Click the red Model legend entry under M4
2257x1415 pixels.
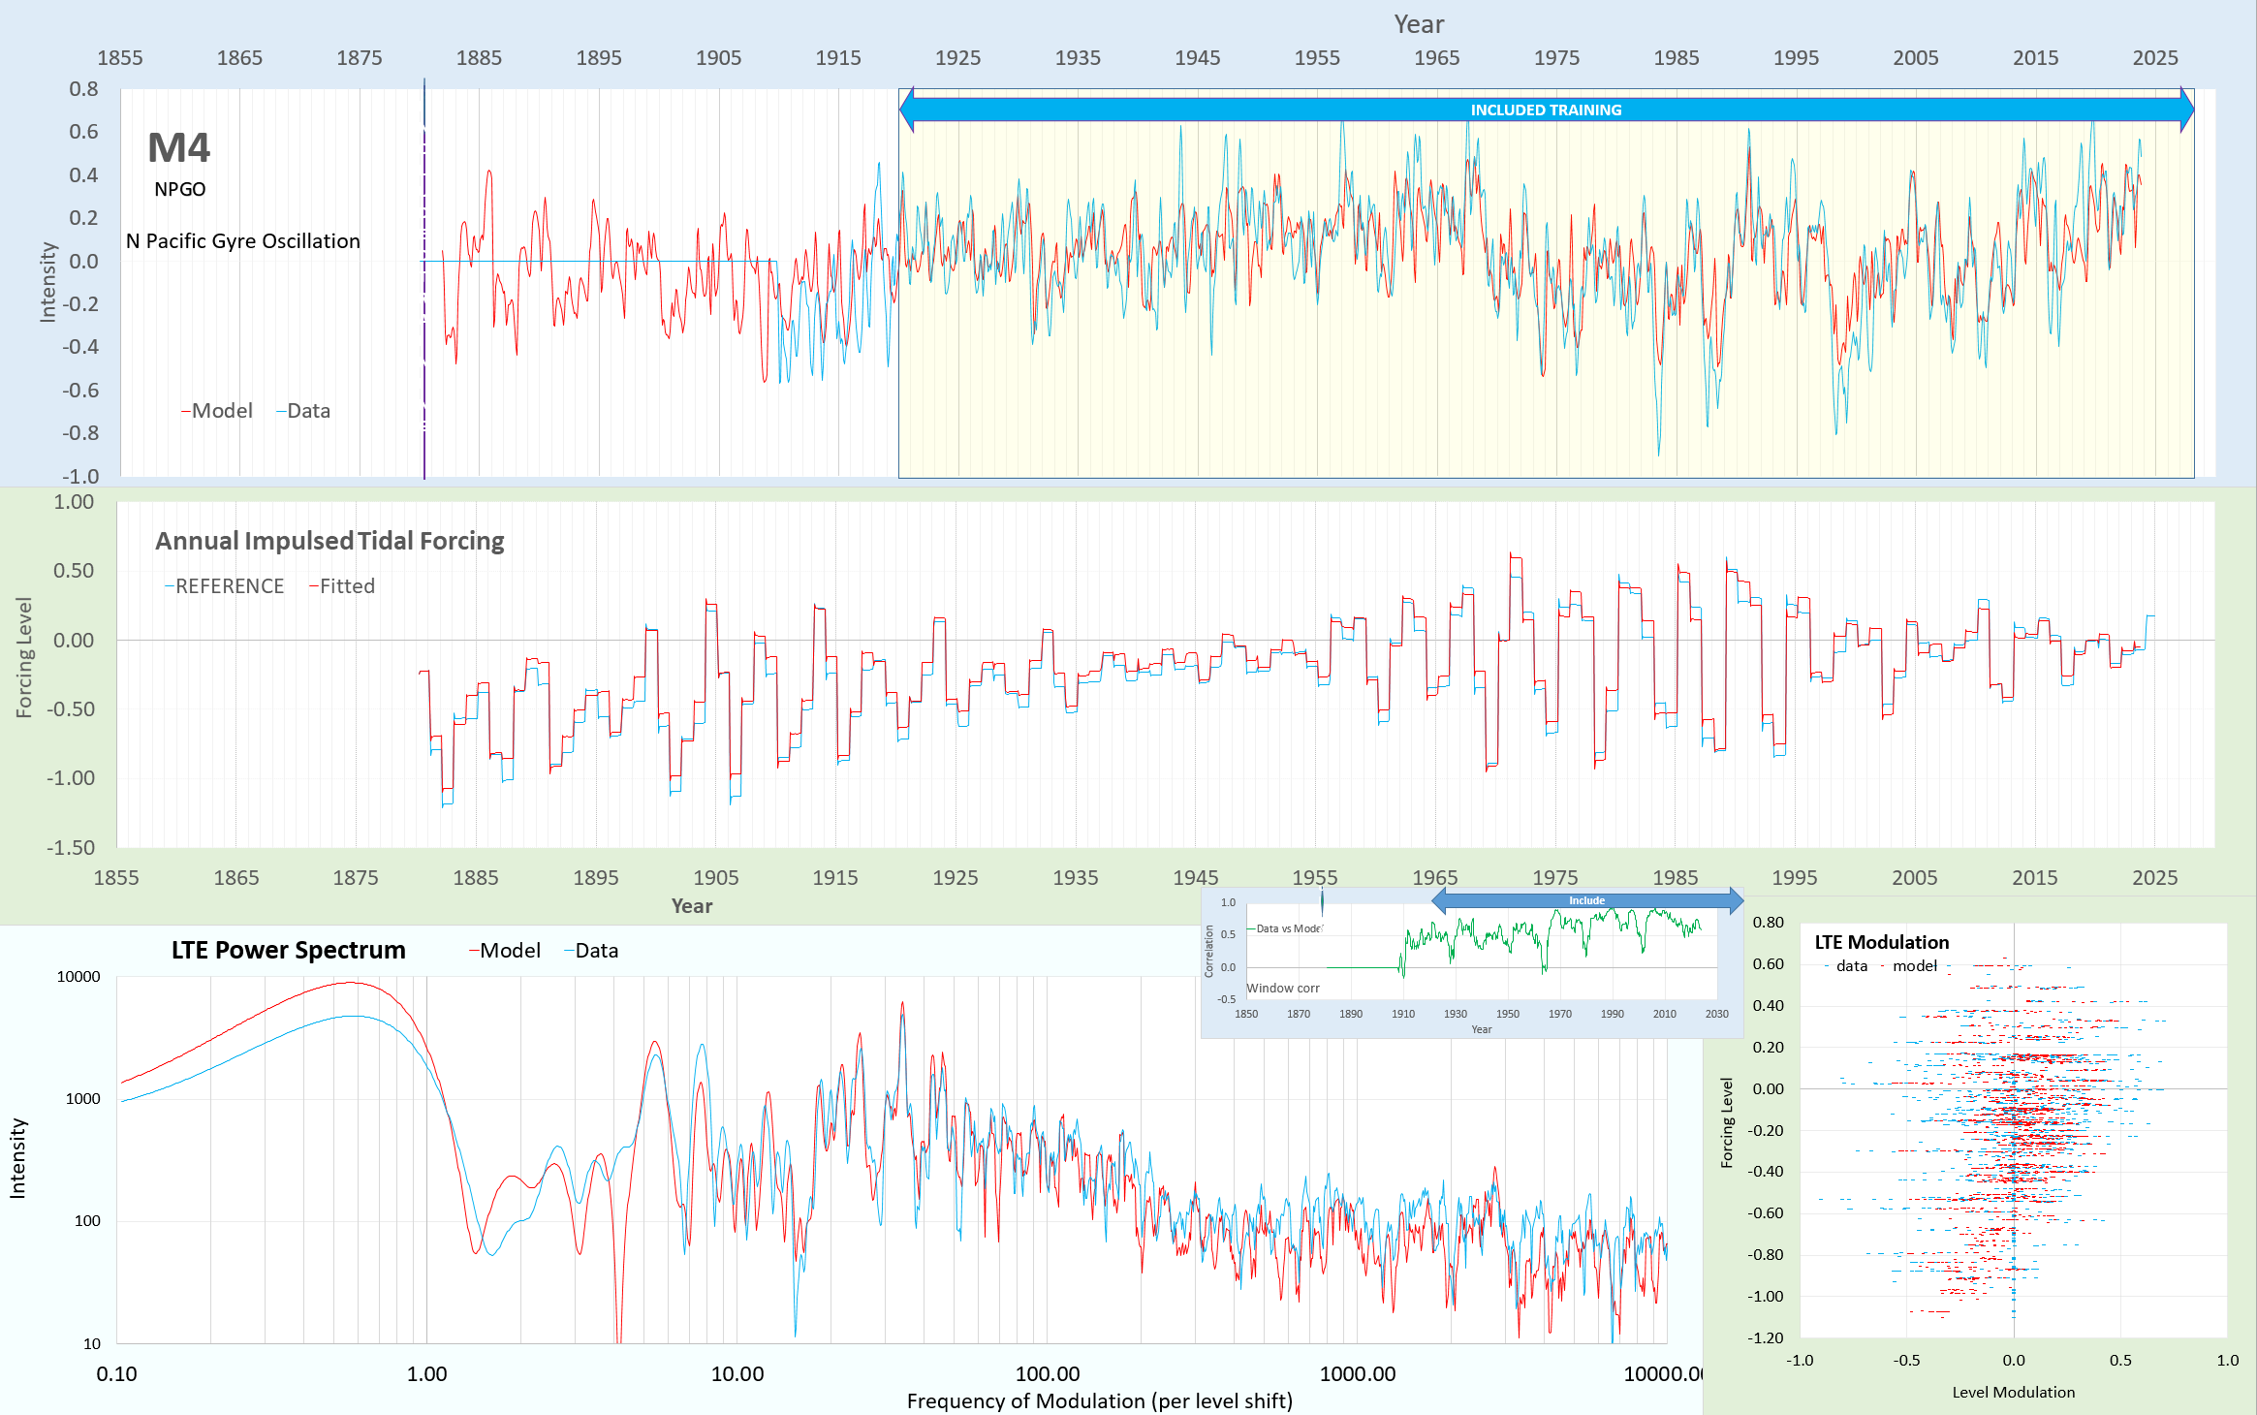(x=218, y=411)
